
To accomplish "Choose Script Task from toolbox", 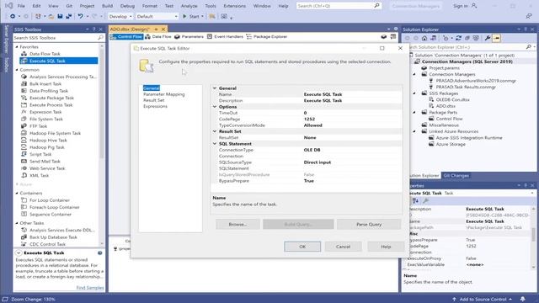I will click(x=40, y=154).
